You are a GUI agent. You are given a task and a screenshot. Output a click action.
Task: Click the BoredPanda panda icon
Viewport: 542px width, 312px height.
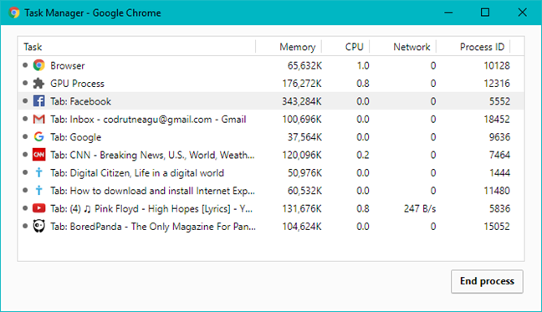click(x=38, y=227)
